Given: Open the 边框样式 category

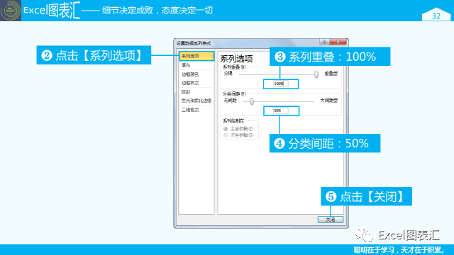Looking at the screenshot, I should (x=190, y=83).
